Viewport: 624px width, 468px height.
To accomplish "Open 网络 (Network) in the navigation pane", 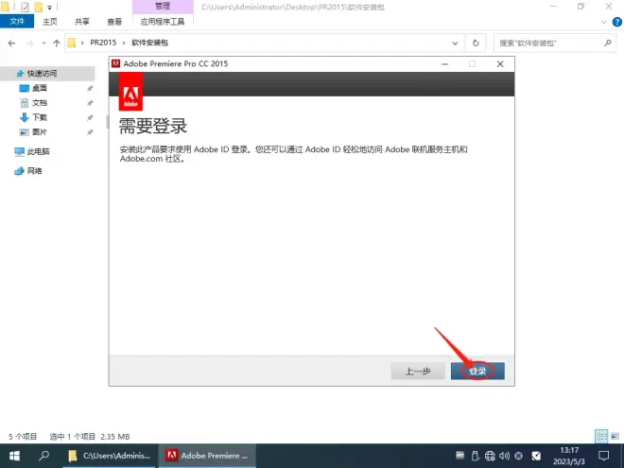I will tap(34, 171).
